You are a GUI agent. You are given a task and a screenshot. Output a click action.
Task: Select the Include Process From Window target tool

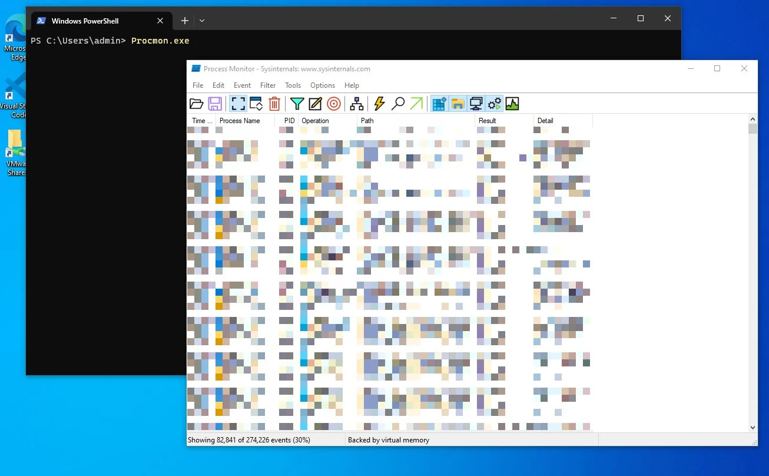point(334,103)
